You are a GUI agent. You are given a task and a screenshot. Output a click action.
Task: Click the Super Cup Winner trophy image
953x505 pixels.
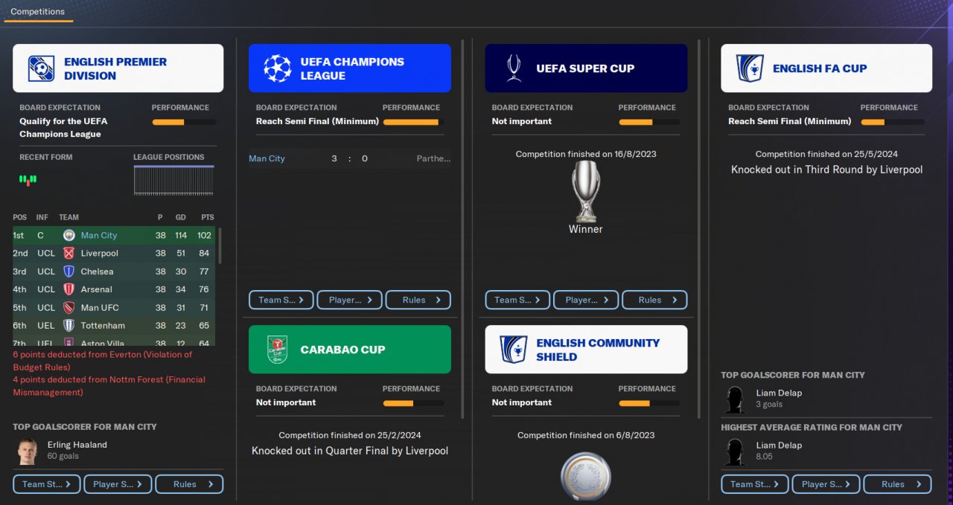(x=586, y=192)
